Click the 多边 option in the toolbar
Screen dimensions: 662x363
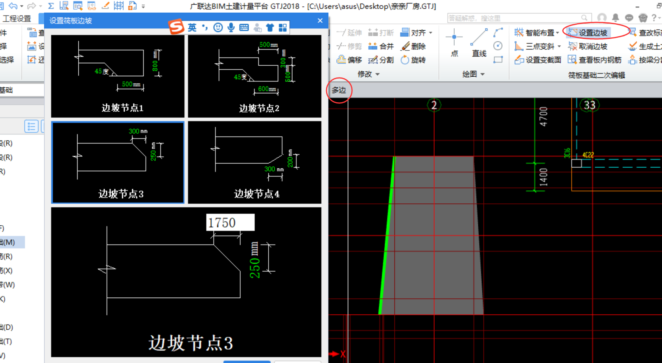click(x=339, y=90)
